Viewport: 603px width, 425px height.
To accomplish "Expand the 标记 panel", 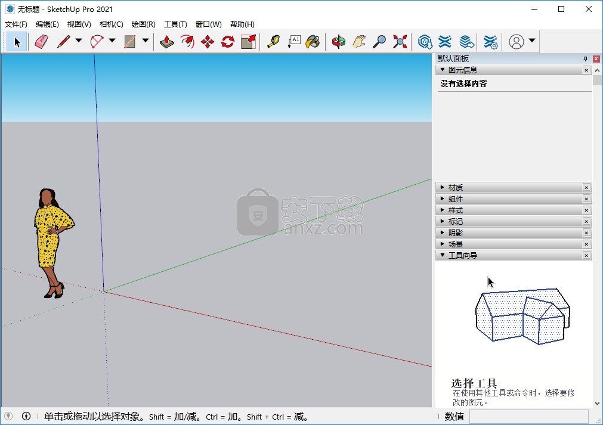I will click(442, 221).
